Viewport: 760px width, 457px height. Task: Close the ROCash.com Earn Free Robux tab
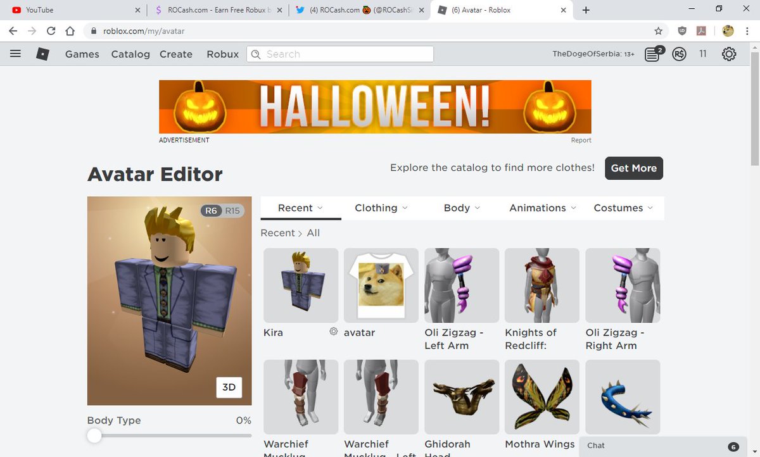[279, 10]
